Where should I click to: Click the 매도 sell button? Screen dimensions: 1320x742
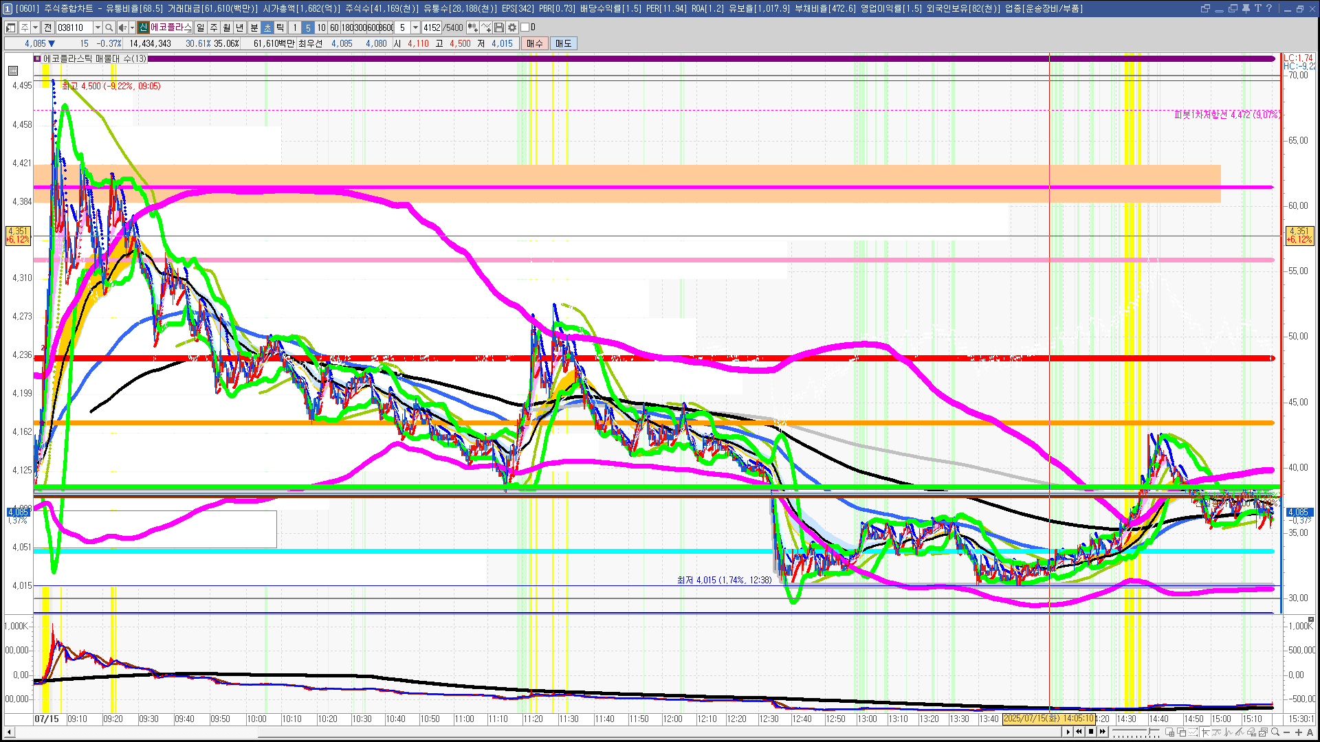(x=563, y=43)
